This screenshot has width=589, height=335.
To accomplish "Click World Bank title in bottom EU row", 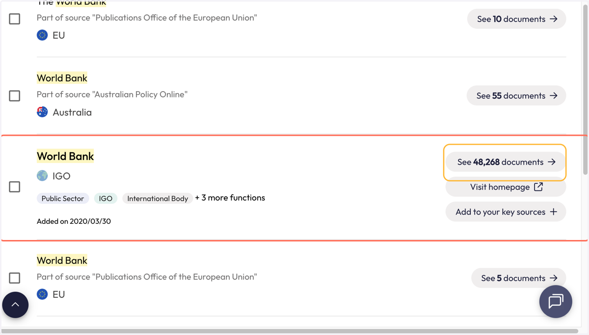I will 62,260.
